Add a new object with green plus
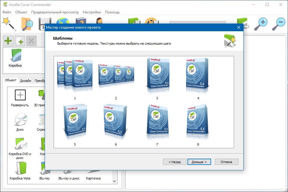The height and width of the screenshot is (192, 288). tap(8, 41)
